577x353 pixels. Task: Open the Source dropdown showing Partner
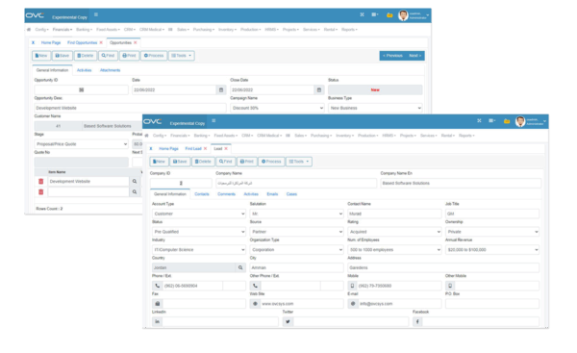coord(296,232)
